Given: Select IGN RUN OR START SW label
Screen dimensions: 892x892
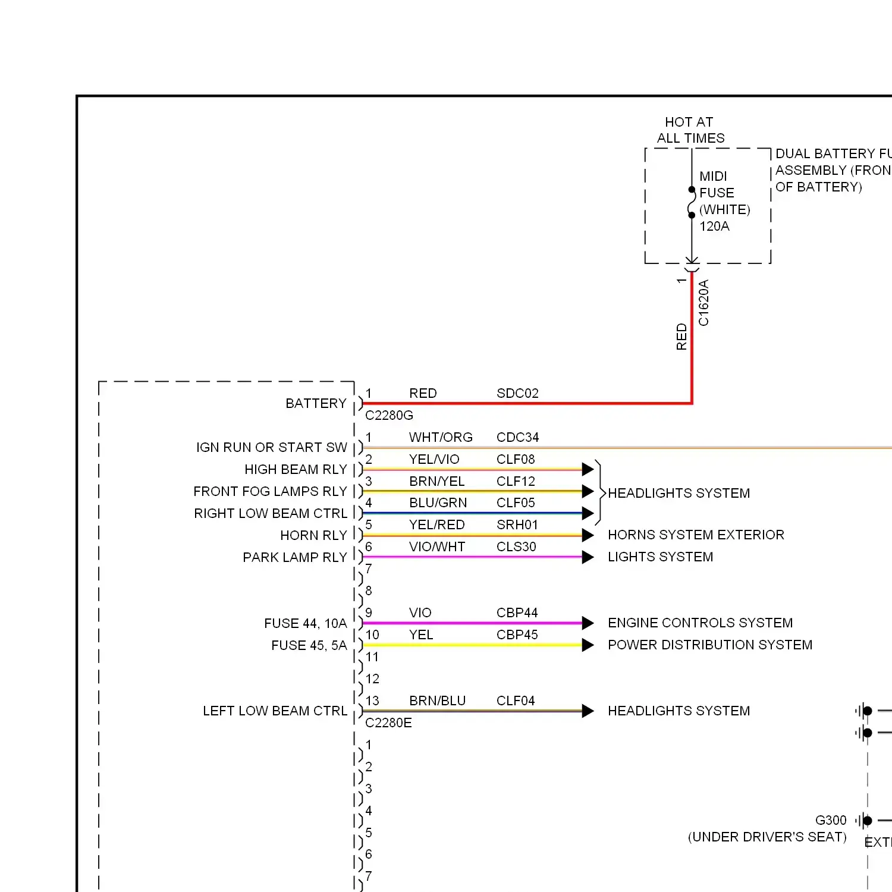Looking at the screenshot, I should 272,447.
